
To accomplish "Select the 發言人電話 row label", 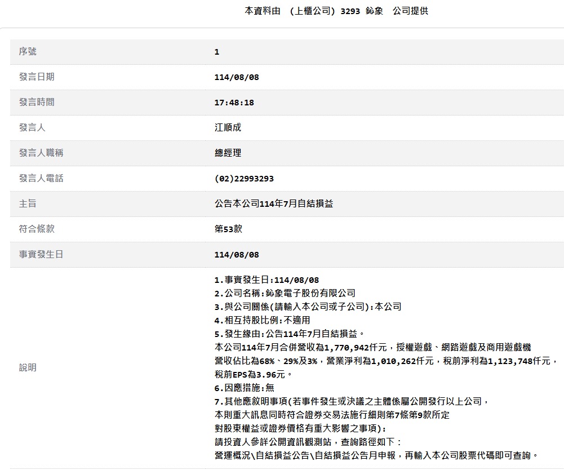I will click(41, 179).
